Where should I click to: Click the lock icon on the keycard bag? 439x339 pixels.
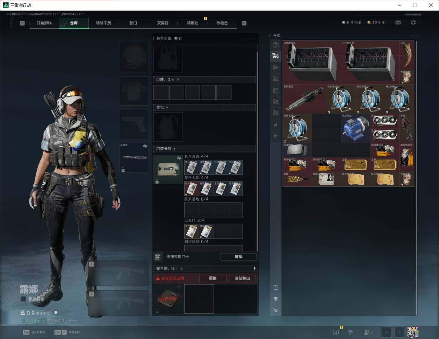point(157,181)
